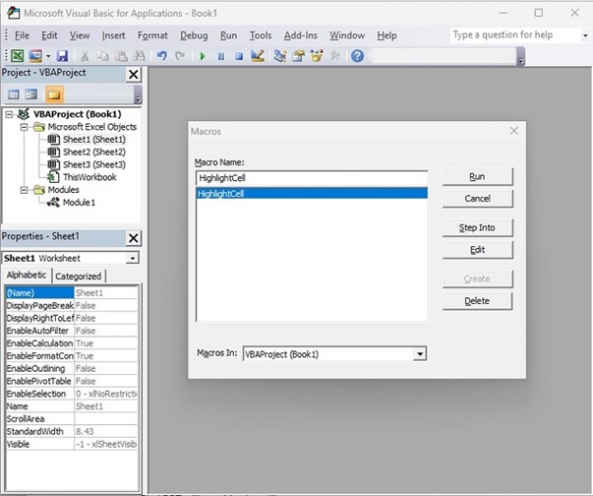The image size is (593, 496).
Task: Open the File menu
Action: click(22, 35)
